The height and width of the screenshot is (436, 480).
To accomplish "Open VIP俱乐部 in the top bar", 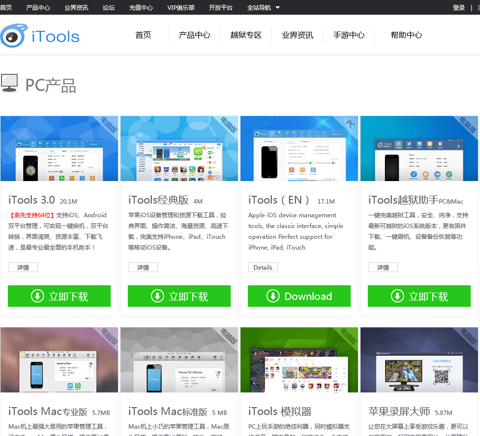I will 181,8.
